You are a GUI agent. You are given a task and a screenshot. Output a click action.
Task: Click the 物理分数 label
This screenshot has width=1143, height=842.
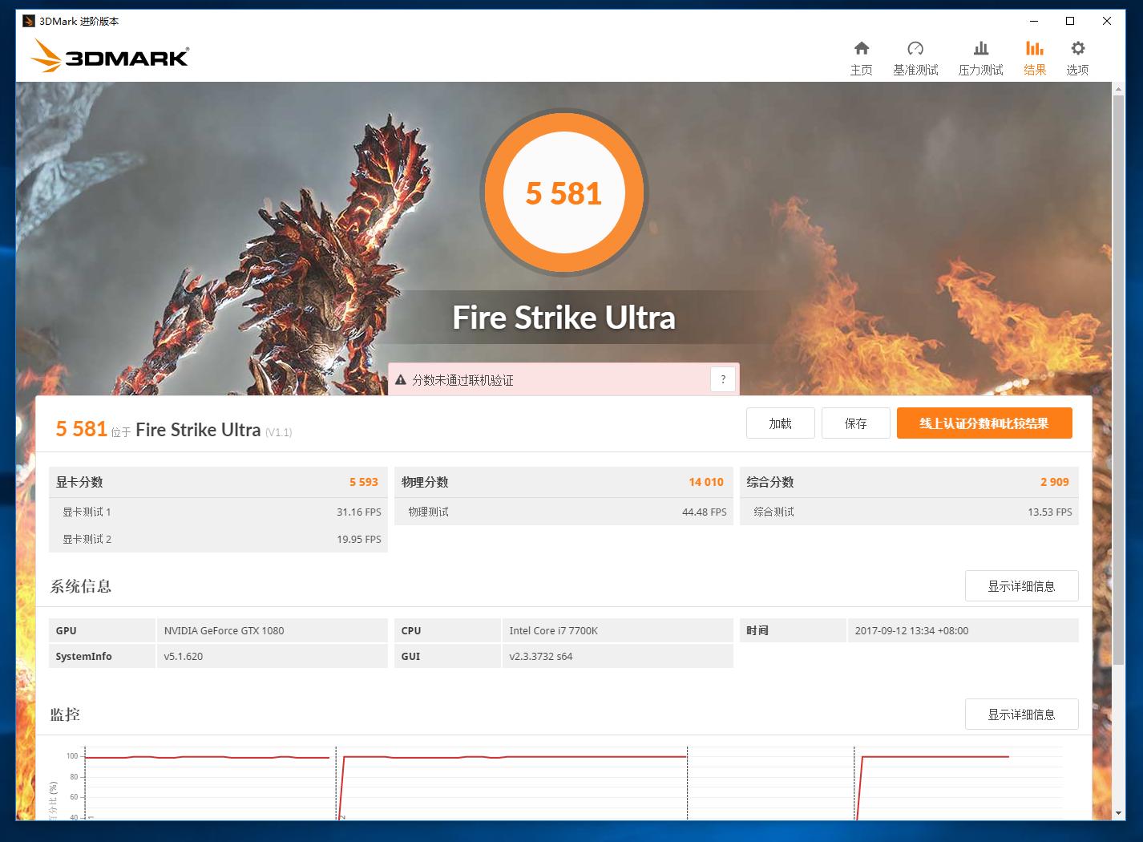(425, 482)
